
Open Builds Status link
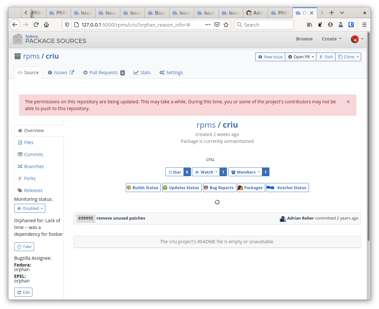[143, 188]
